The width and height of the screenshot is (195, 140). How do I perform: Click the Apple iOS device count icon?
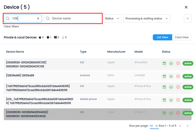pos(40,38)
